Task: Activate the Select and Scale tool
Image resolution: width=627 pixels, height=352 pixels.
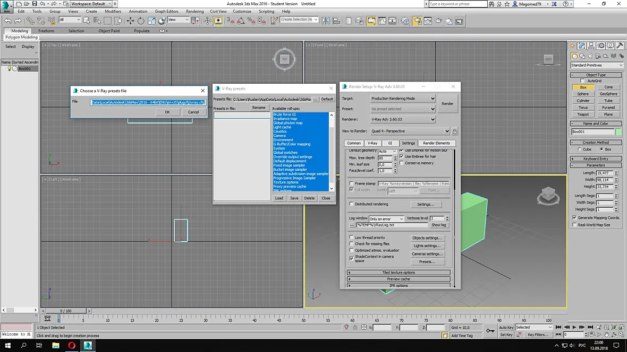Action: pyautogui.click(x=151, y=21)
